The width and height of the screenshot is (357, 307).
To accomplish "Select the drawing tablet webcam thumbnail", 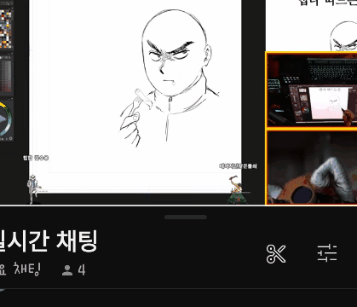I will coord(312,90).
